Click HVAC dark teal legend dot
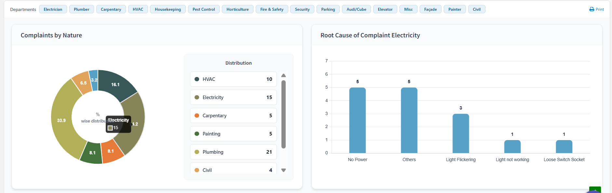Image resolution: width=612 pixels, height=193 pixels. click(197, 79)
